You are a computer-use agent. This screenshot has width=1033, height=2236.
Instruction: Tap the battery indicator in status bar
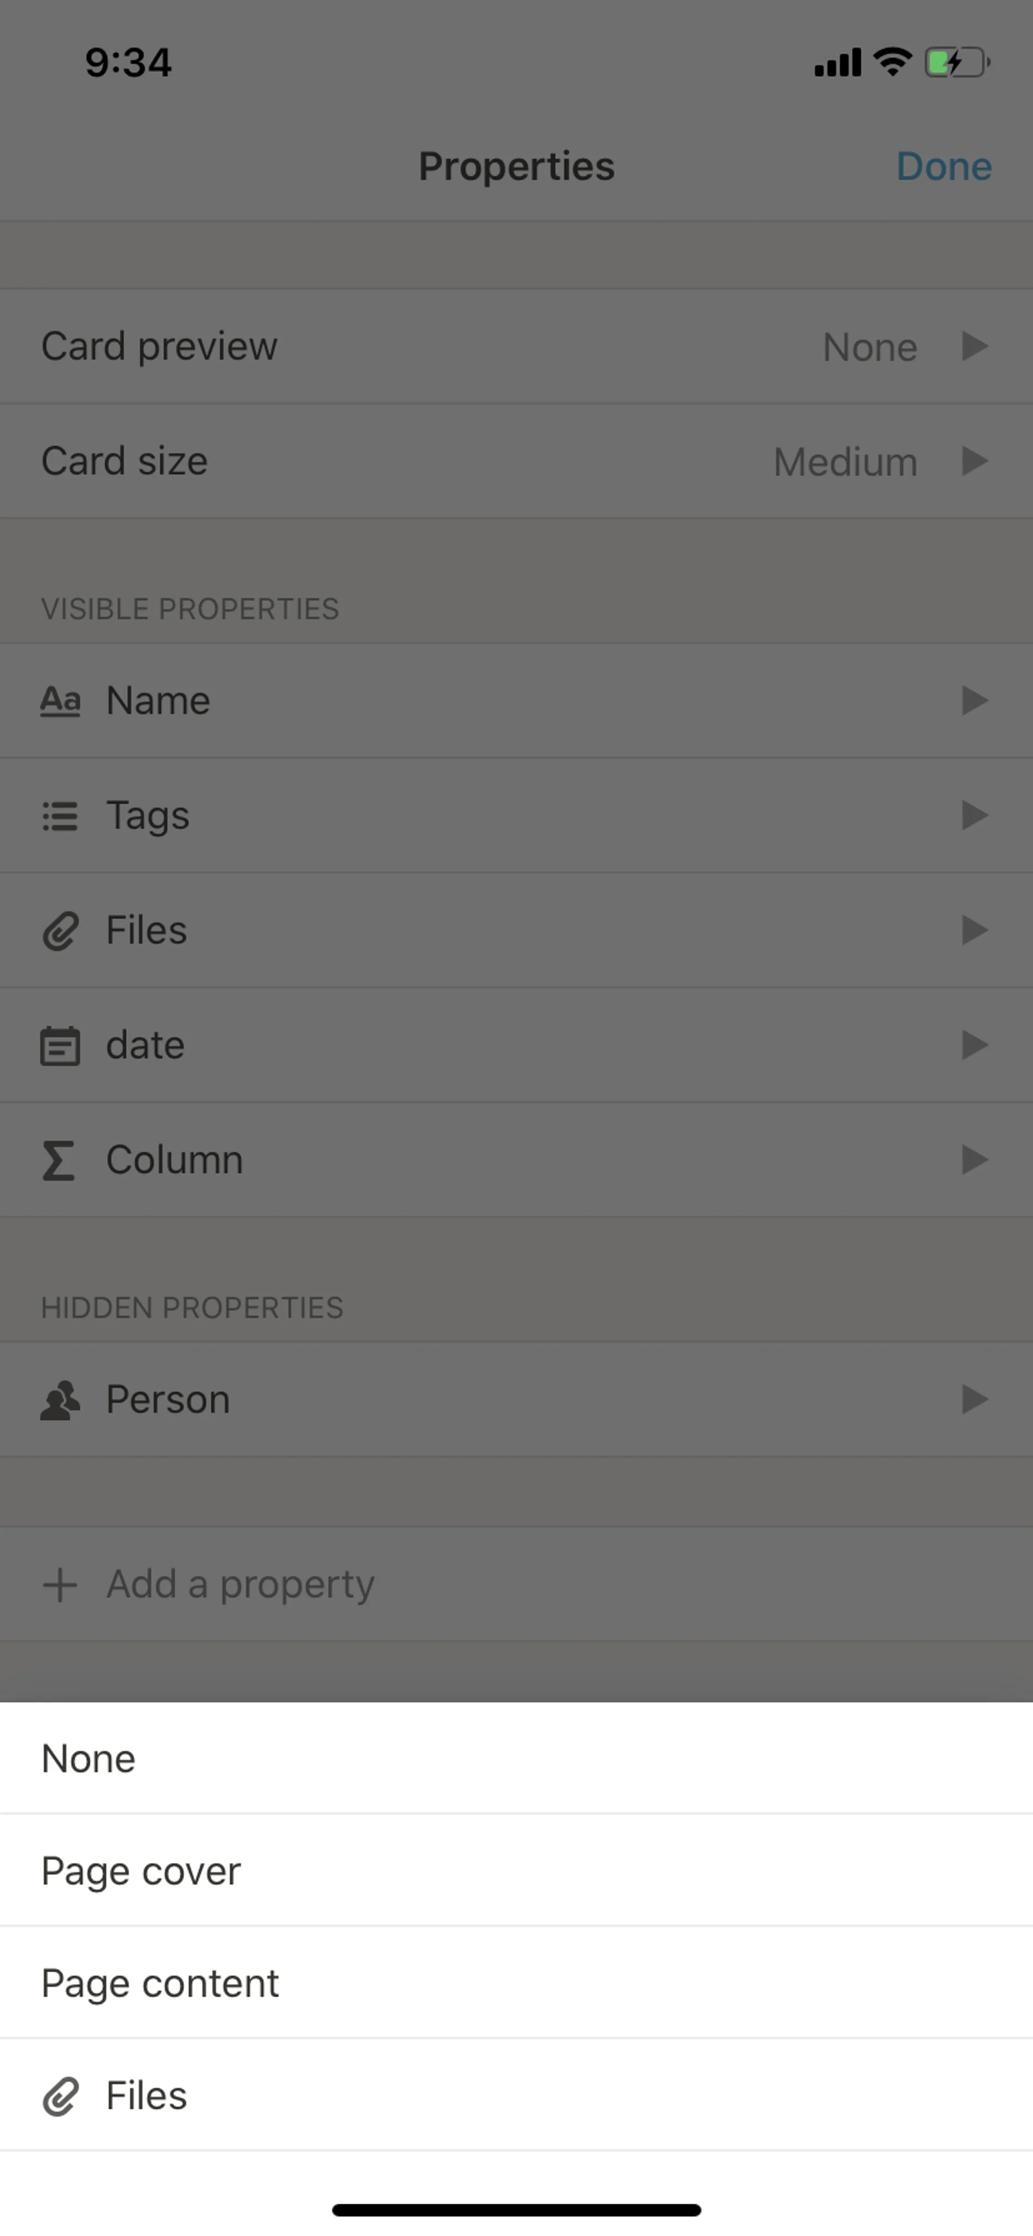957,62
